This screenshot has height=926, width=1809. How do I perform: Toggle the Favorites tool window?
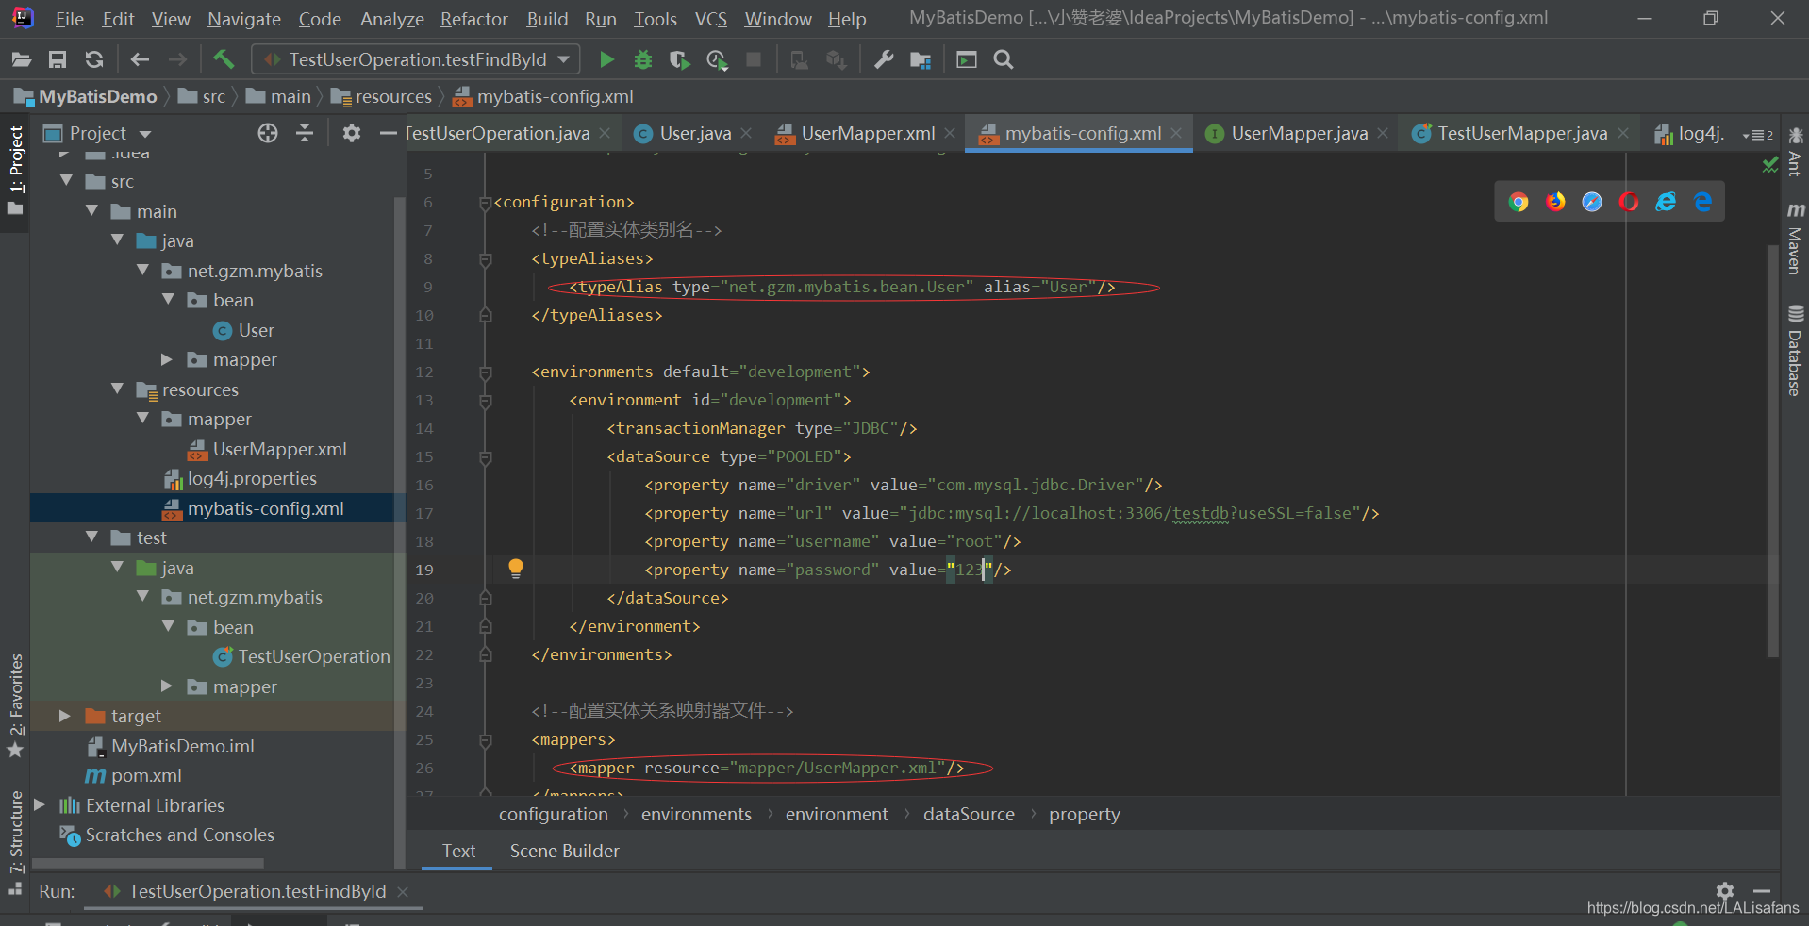pos(16,705)
